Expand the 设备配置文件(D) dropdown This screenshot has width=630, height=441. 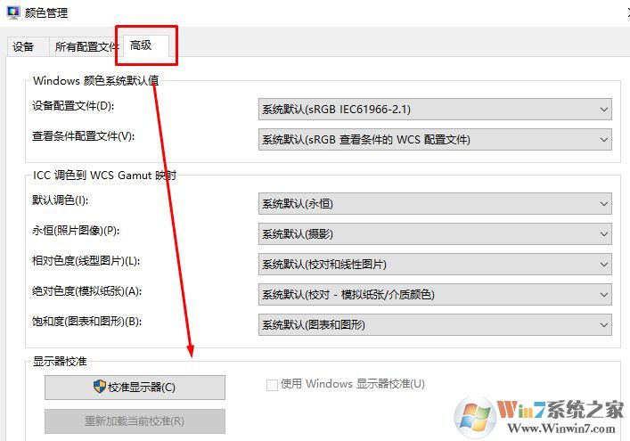click(434, 110)
